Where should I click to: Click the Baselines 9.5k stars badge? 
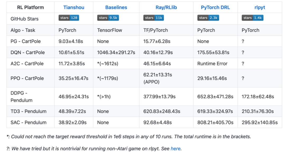click(108, 18)
